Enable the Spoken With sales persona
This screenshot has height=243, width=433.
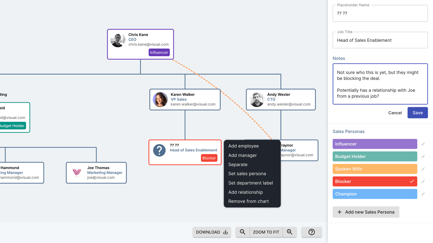coord(375,169)
